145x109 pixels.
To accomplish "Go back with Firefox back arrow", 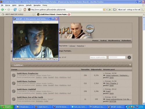I will point(2,10).
